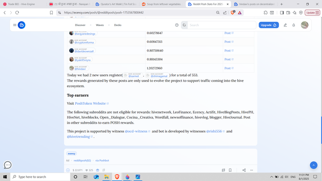Reblog the post with the repeat icon
This screenshot has height=181, width=322.
click(x=104, y=170)
